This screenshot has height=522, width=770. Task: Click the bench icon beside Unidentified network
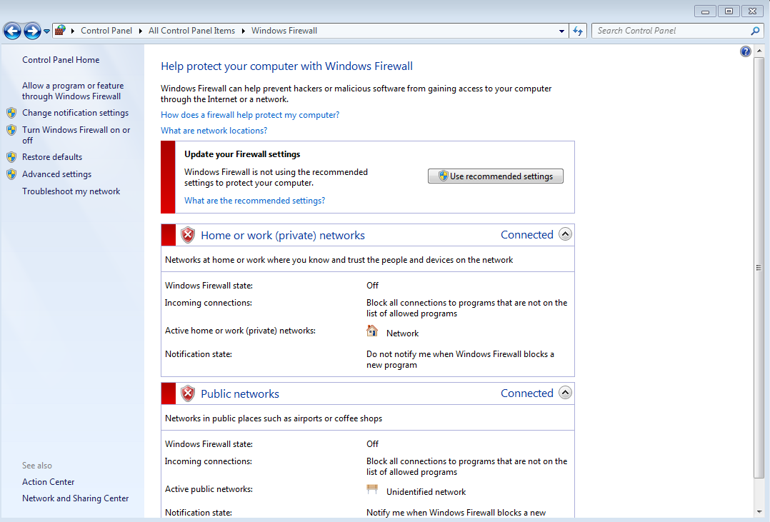[372, 490]
